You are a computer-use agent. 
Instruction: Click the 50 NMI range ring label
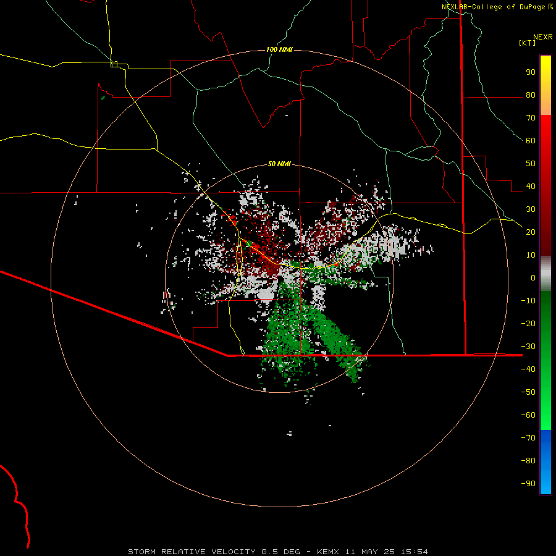(x=279, y=164)
